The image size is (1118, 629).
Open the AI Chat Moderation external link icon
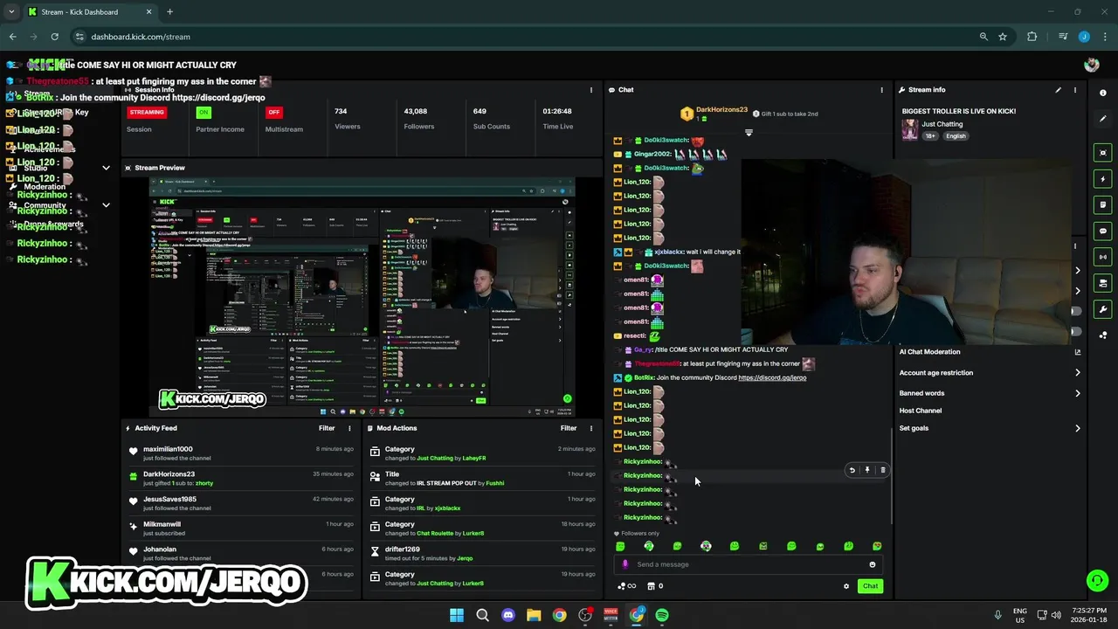pyautogui.click(x=1077, y=352)
